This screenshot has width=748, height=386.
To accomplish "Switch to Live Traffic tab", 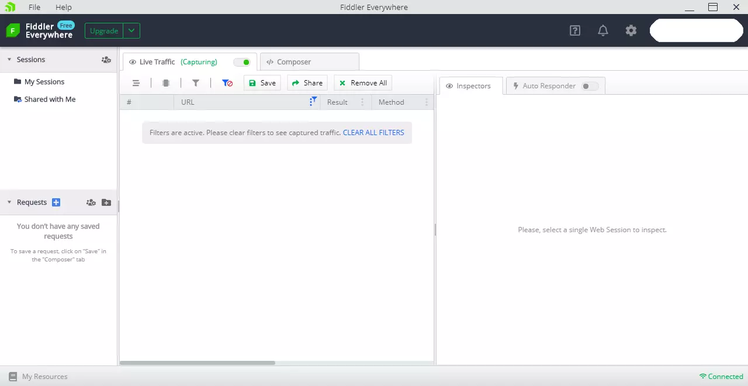I will (x=189, y=62).
